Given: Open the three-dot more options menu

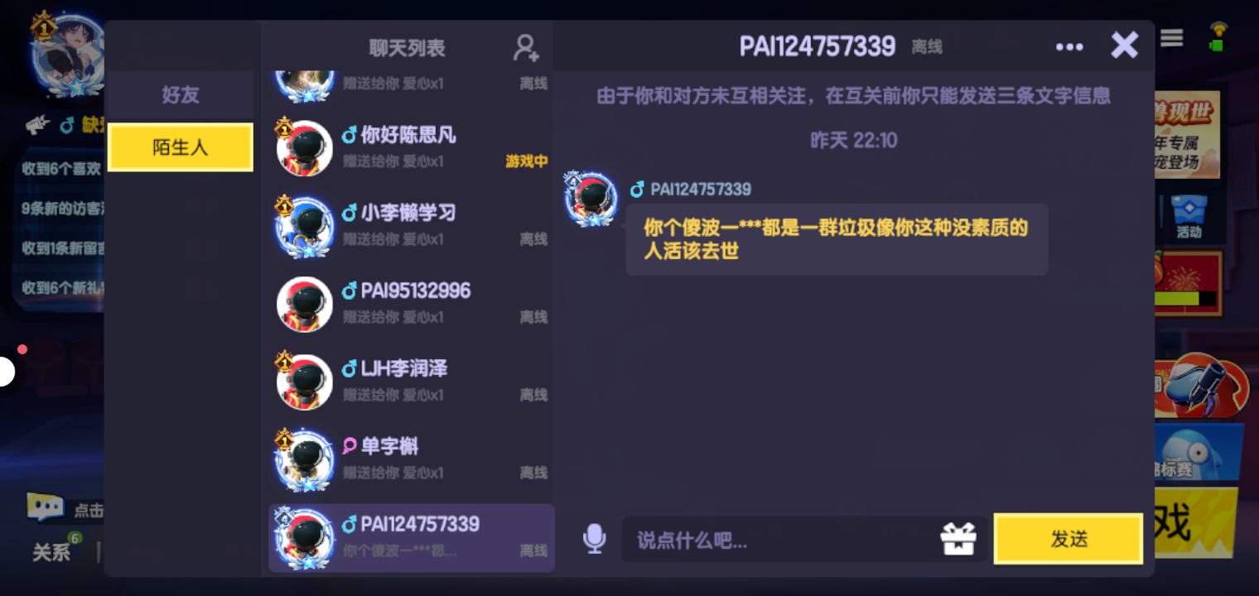Looking at the screenshot, I should coord(1069,47).
